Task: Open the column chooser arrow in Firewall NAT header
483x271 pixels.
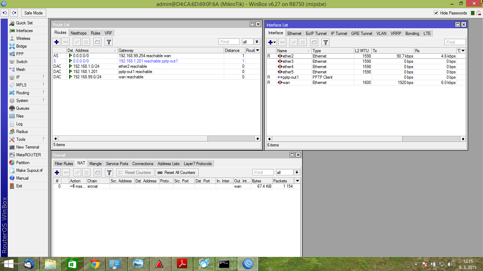Action: 297,181
